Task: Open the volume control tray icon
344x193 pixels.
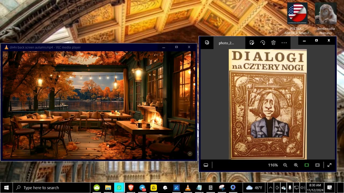Action: 303,188
